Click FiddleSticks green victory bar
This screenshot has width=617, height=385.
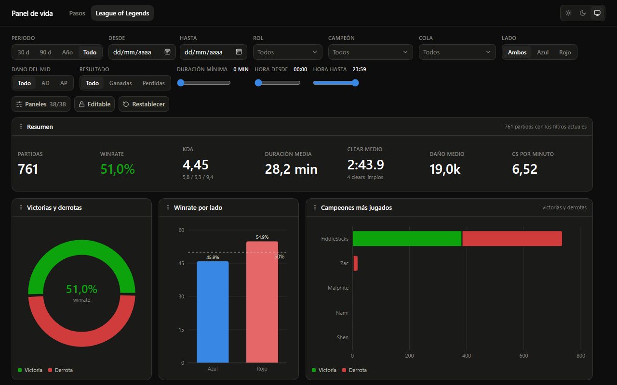[407, 238]
